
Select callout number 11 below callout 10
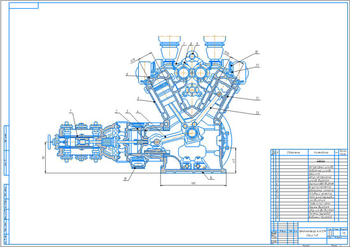pos(257,65)
